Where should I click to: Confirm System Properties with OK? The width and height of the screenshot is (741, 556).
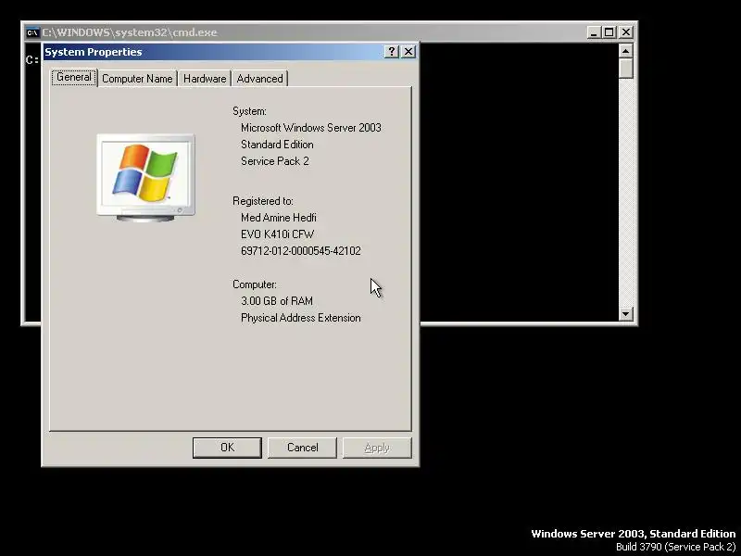pyautogui.click(x=227, y=448)
